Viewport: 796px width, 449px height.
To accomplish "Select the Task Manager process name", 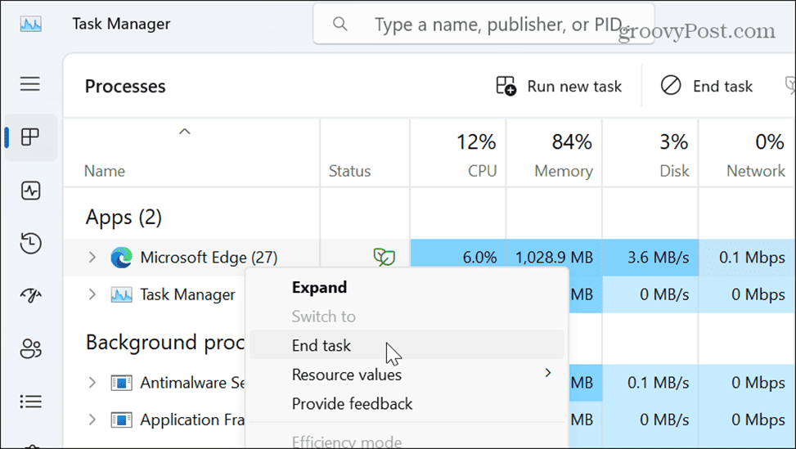I will [x=187, y=294].
